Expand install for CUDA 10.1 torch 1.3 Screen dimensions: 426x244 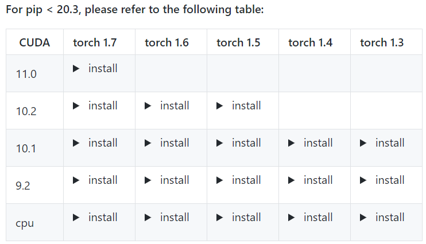point(383,143)
